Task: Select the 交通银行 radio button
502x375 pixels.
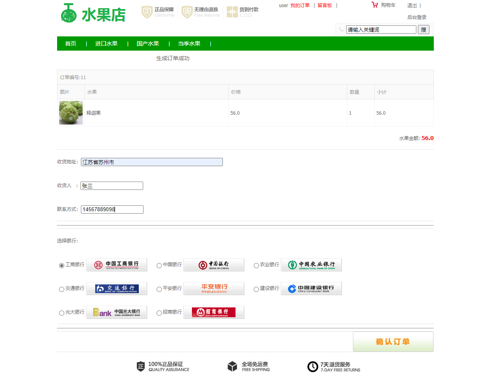Action: point(61,289)
